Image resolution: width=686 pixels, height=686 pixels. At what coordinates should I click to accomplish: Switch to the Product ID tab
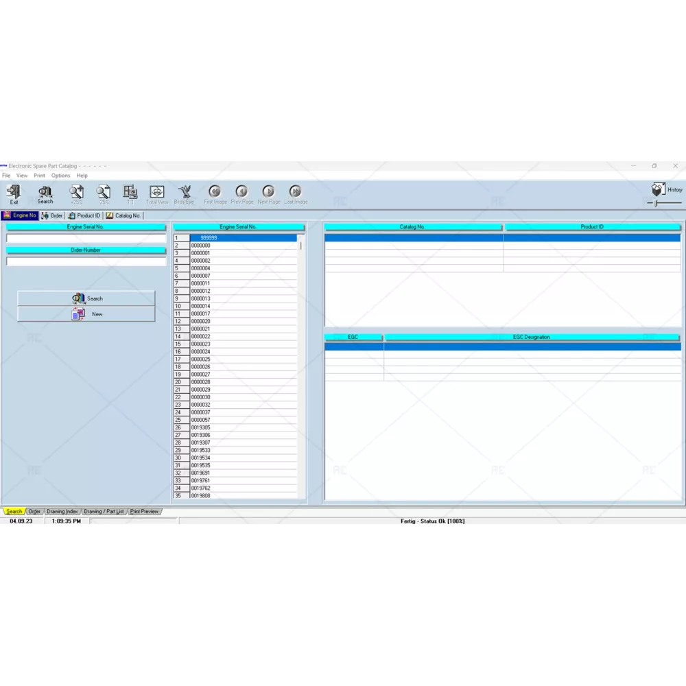[x=84, y=215]
